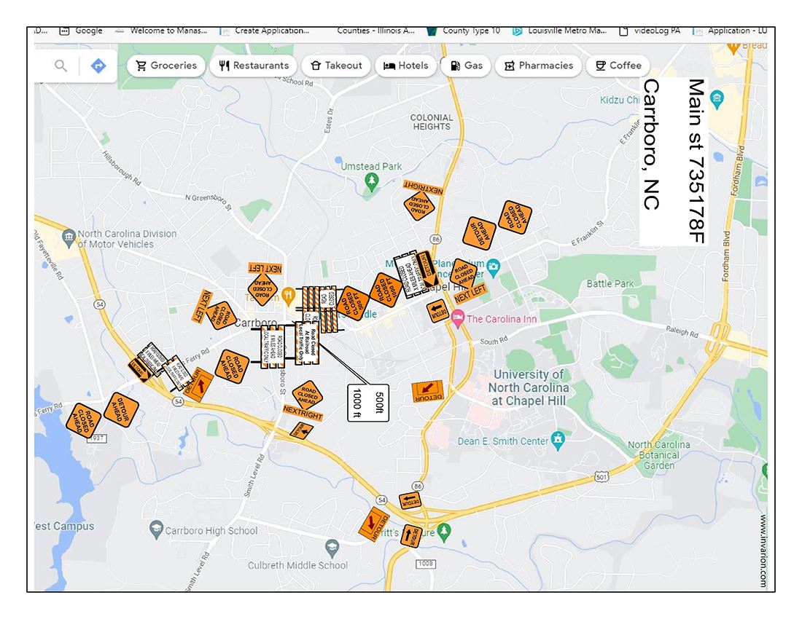The height and width of the screenshot is (619, 802).
Task: Click the search magnifier icon
Action: tap(60, 66)
